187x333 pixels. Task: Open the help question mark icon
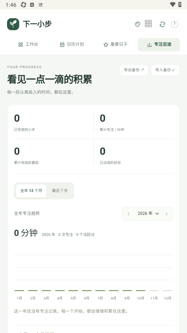click(x=175, y=24)
